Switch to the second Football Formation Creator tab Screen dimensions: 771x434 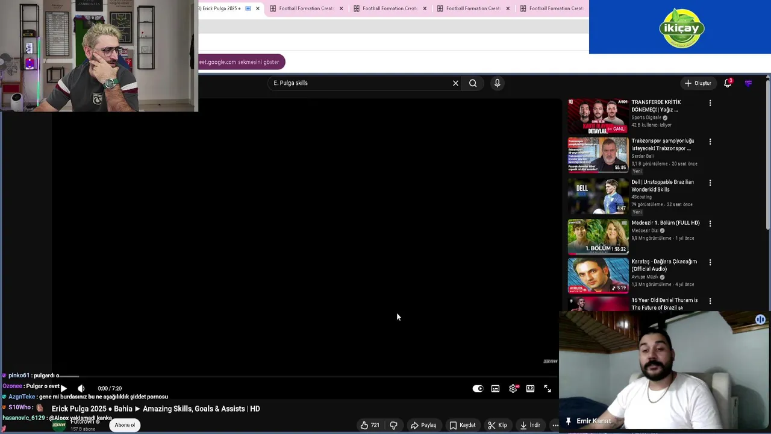click(390, 8)
